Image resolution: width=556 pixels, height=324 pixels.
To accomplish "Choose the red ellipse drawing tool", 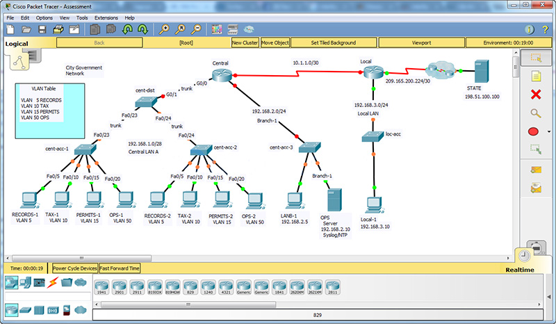I will pyautogui.click(x=533, y=131).
